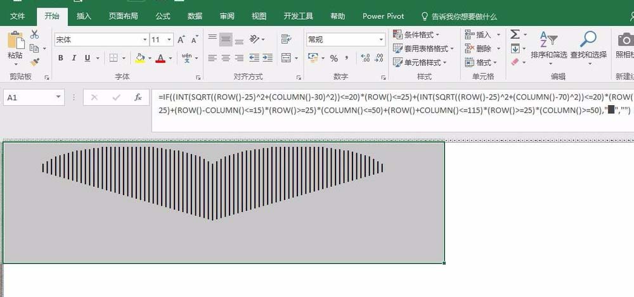Image resolution: width=634 pixels, height=297 pixels.
Task: Open 单元格样式 cell styles menu
Action: click(420, 63)
